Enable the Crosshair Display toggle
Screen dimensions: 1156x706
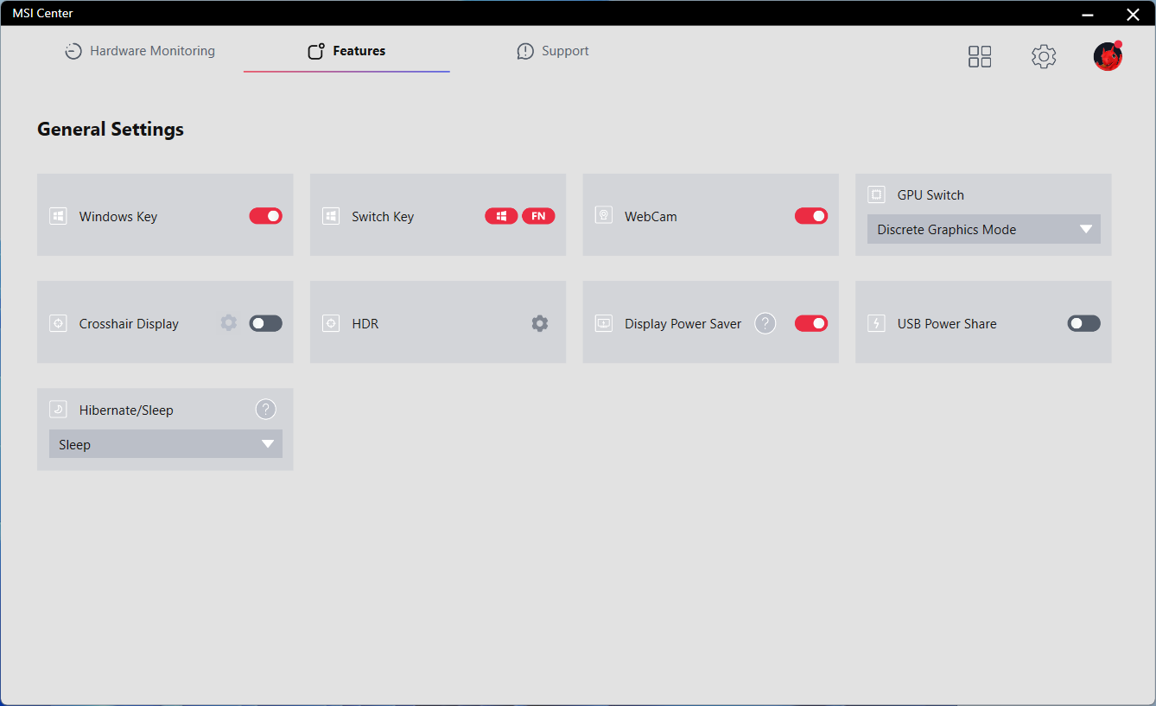(266, 323)
